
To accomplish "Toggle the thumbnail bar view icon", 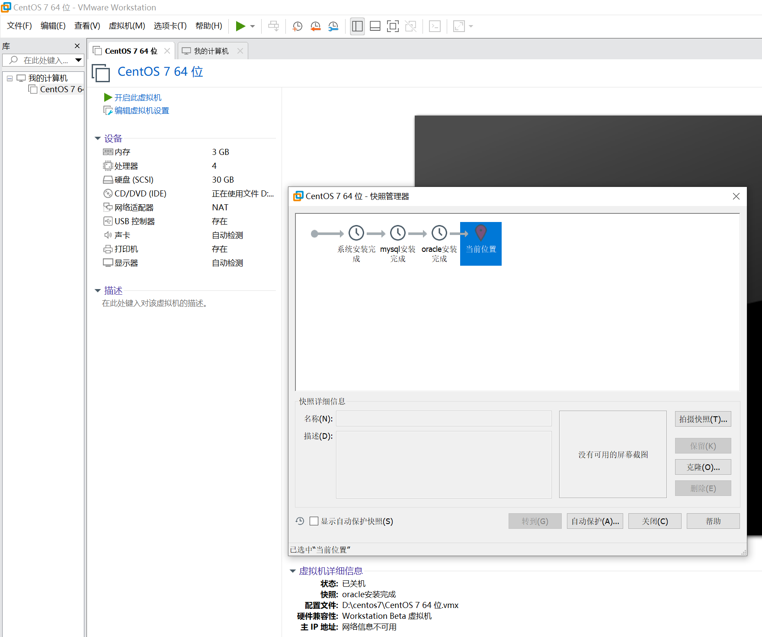I will pos(375,26).
